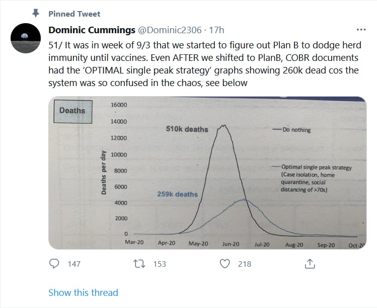Click the Deaths box in chart image
377x308 pixels.
(72, 111)
